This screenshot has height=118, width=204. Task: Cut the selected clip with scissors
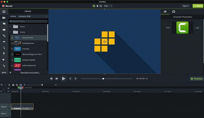point(9,85)
